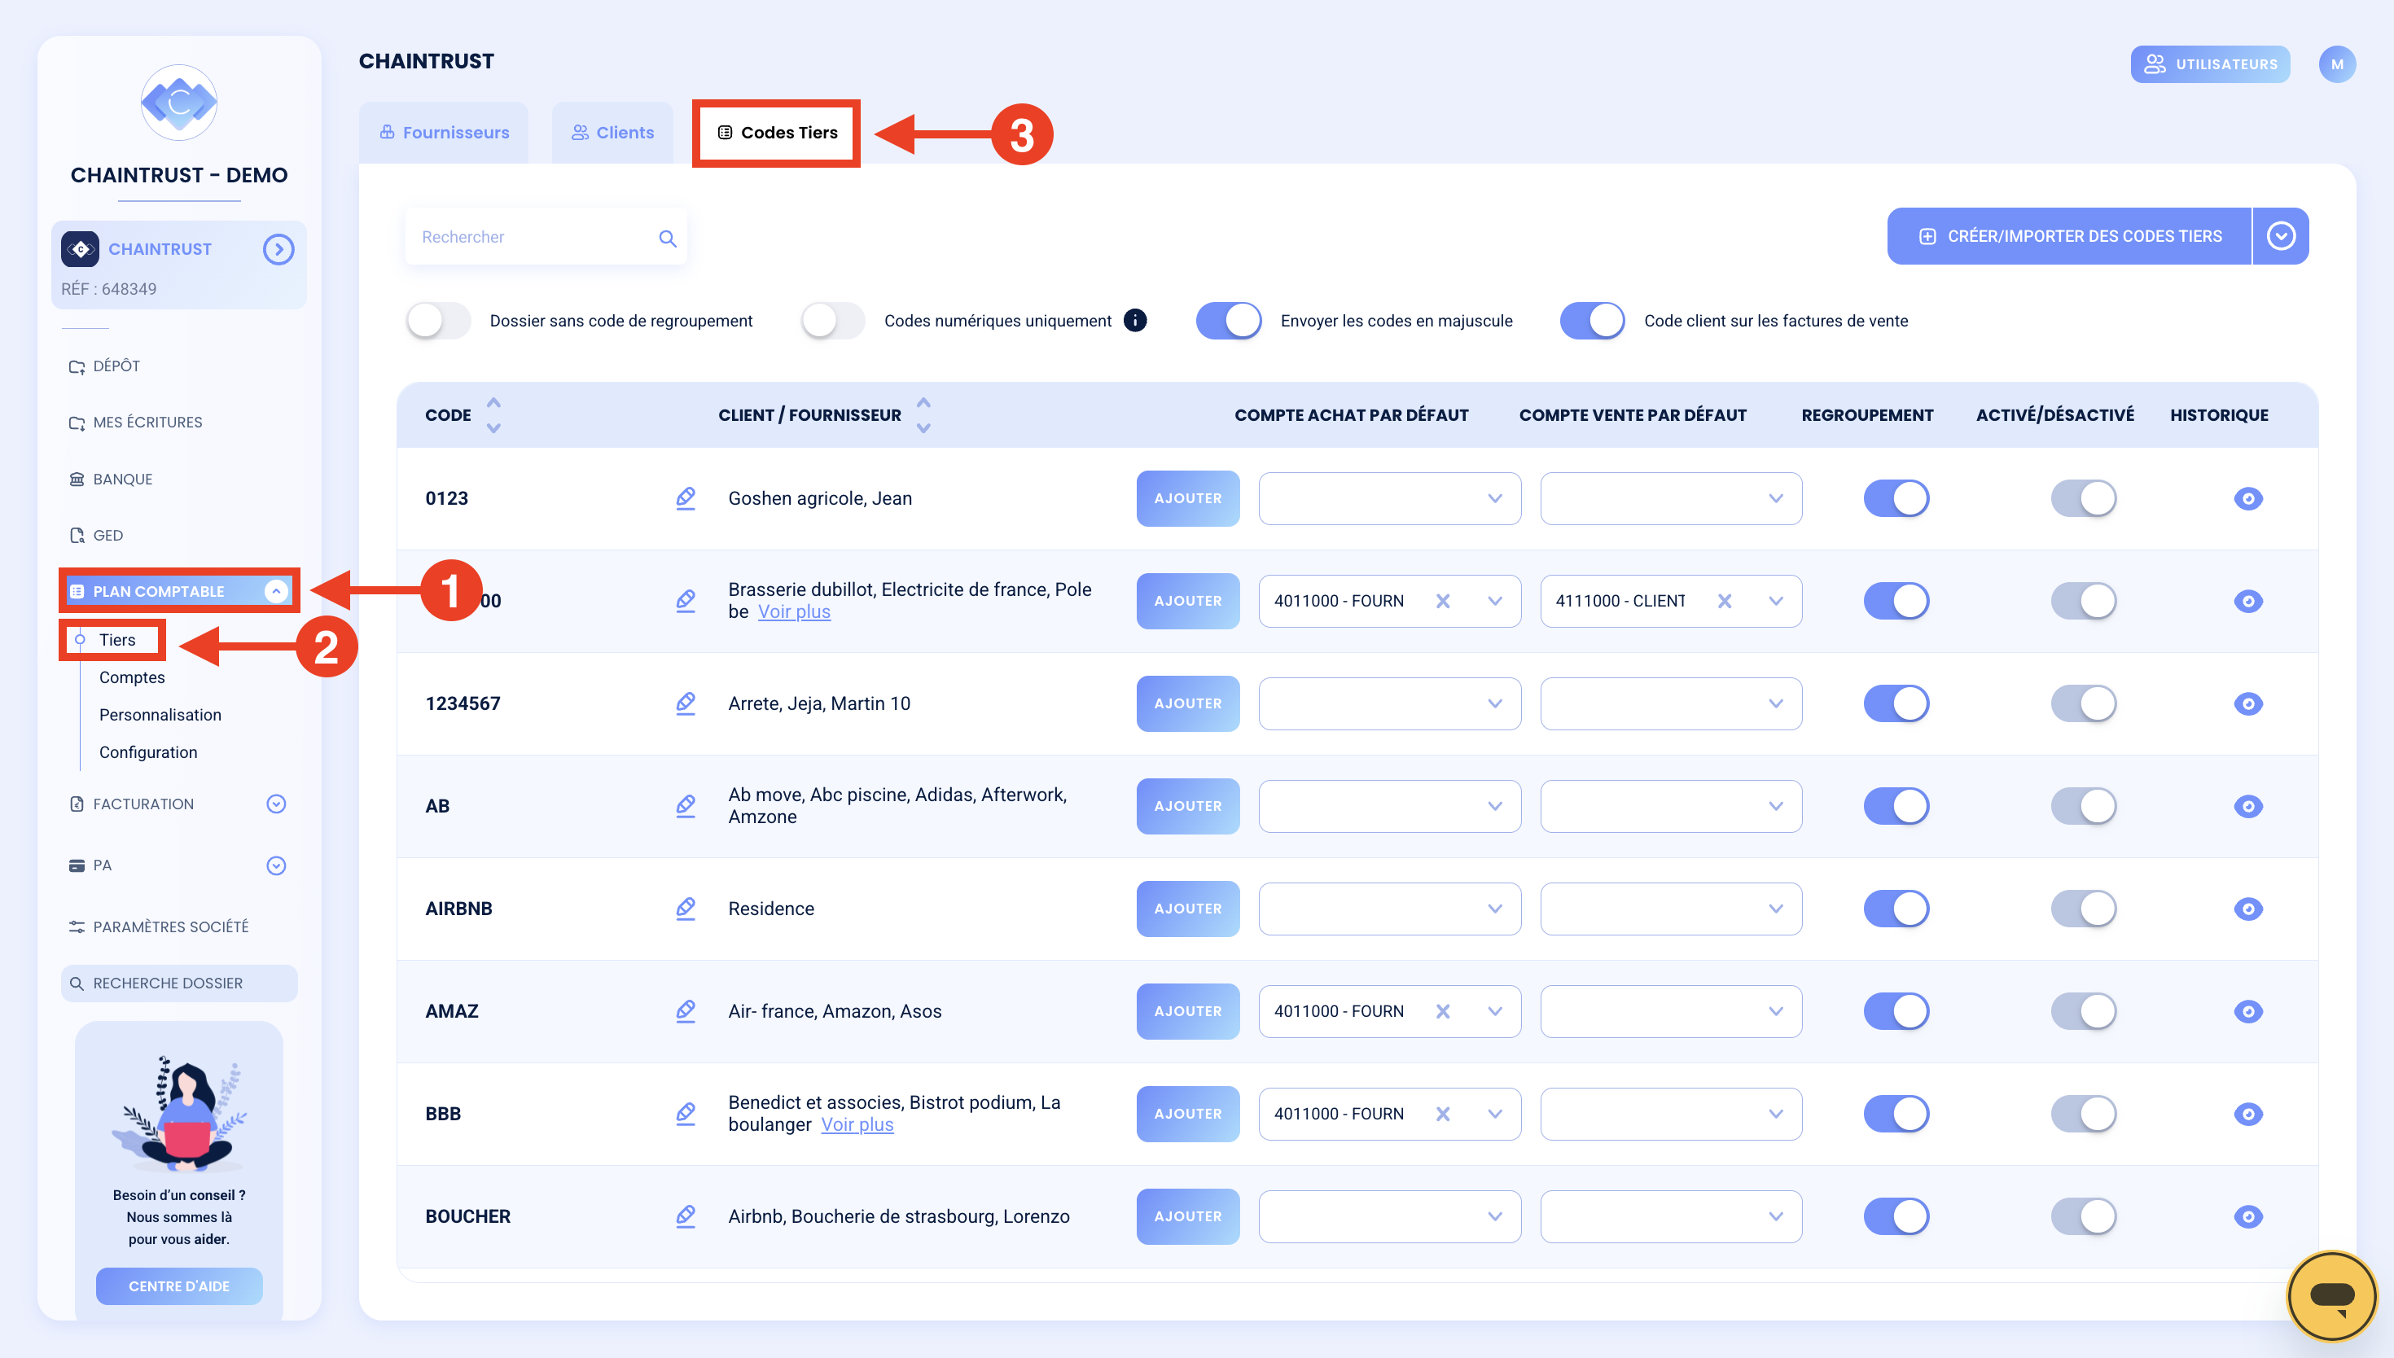Image resolution: width=2394 pixels, height=1358 pixels.
Task: Click AJOUTER on the 0123 row
Action: tap(1187, 498)
